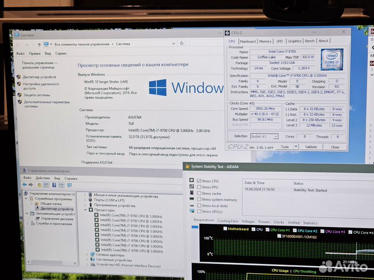Open the address bar history dropdown in System window
Image resolution: width=374 pixels, height=280 pixels.
(173, 44)
